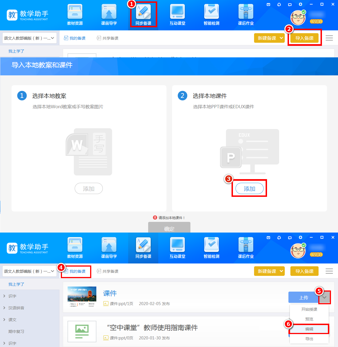Open 教材资源 in the upper window toolbar
338x347 pixels.
(75, 15)
